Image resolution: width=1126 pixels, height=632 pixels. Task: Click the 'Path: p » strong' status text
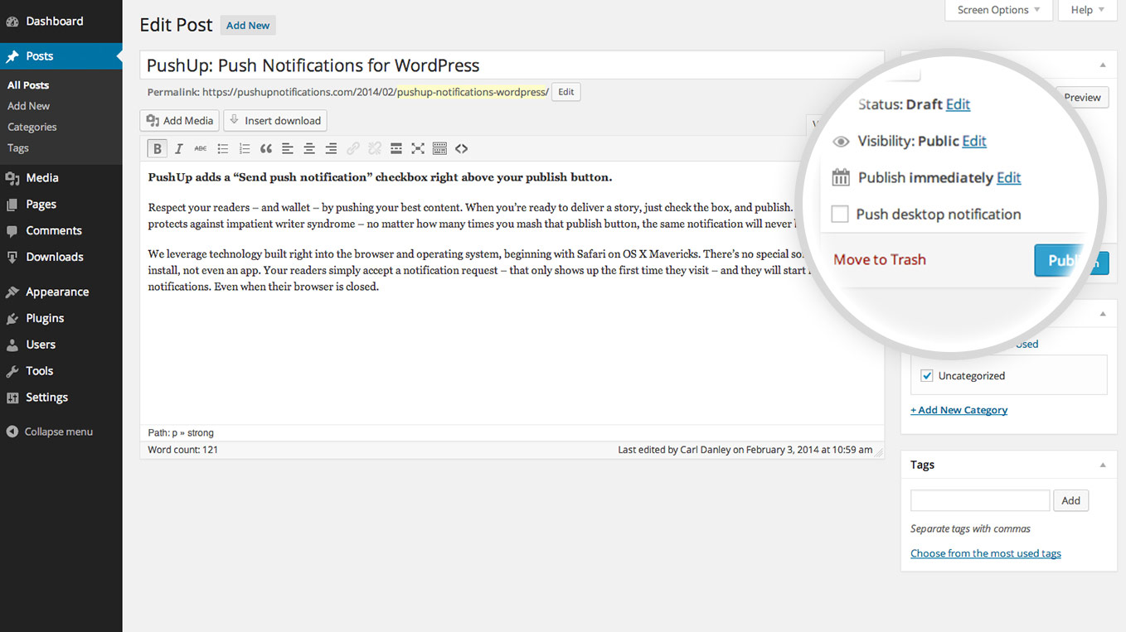181,432
